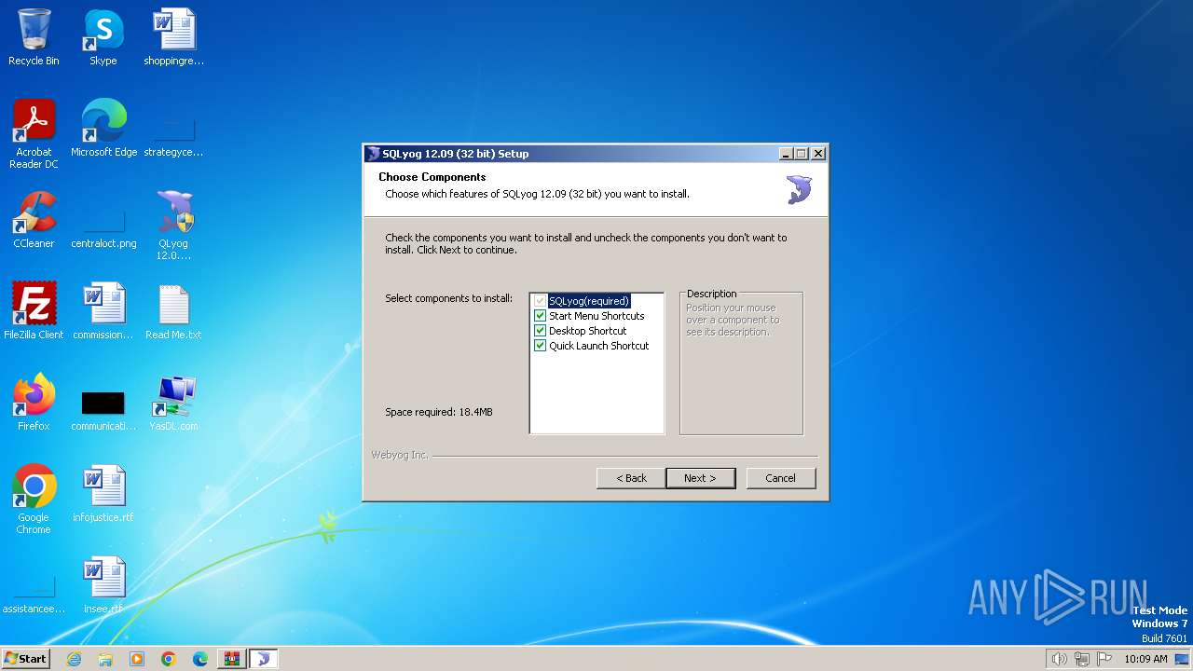This screenshot has width=1193, height=671.
Task: Select the SQLyog installer desktop icon
Action: pos(173,225)
